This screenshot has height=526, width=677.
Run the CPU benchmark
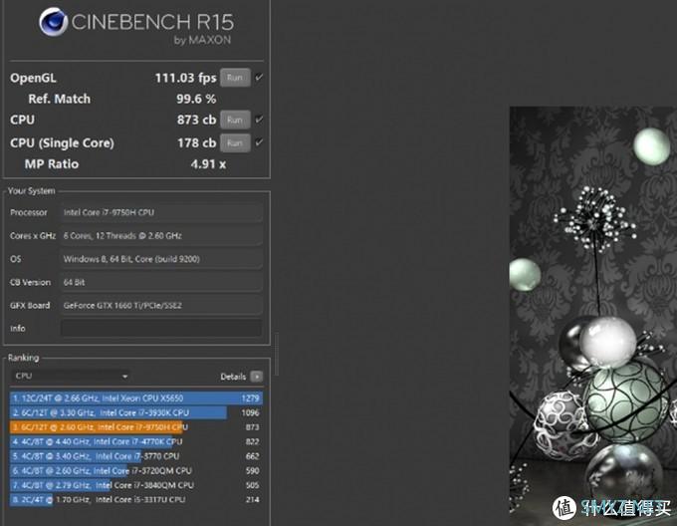(235, 120)
